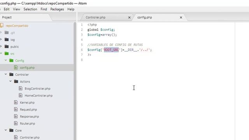This screenshot has height=140, width=249.
Task: Expand the public folder chevron
Action: coord(1,46)
